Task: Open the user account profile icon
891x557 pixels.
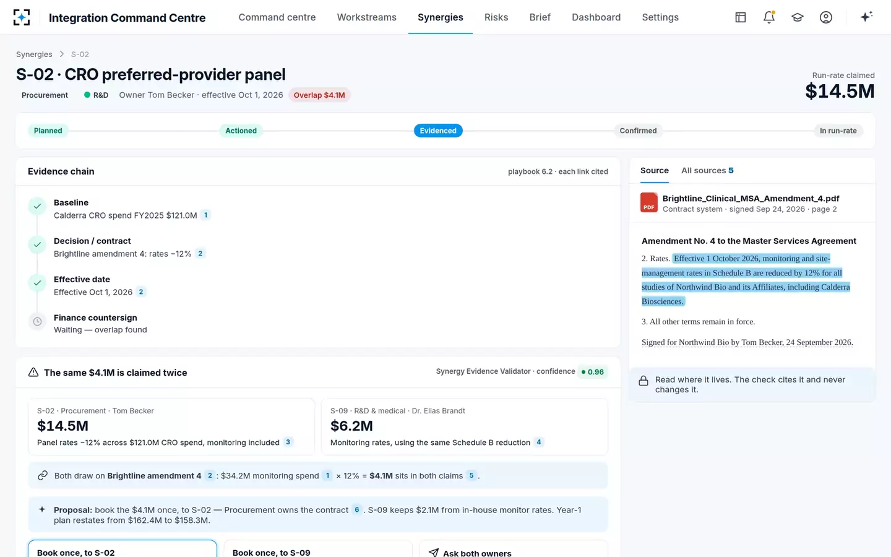Action: (826, 17)
